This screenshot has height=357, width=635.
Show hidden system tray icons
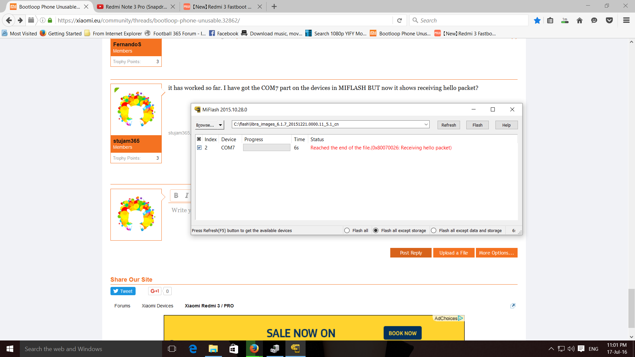(x=551, y=349)
